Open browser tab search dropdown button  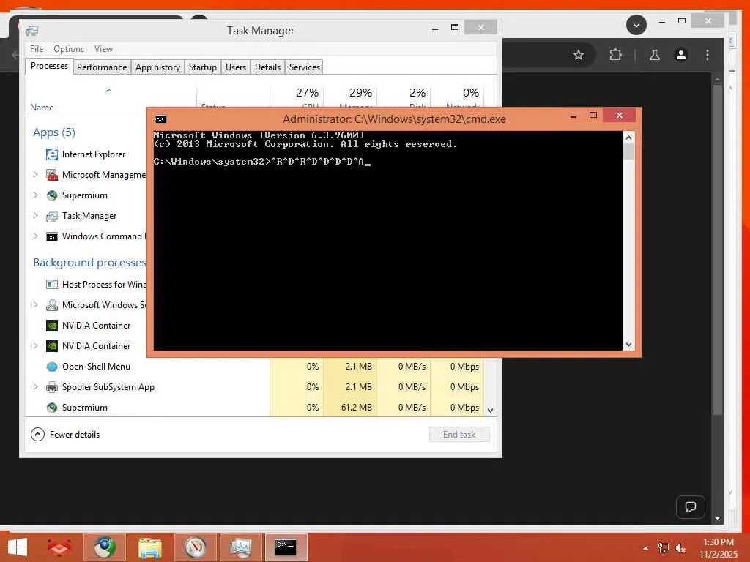click(x=636, y=25)
